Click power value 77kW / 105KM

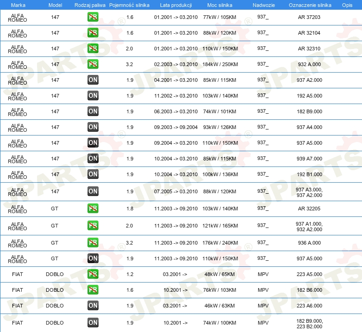click(x=219, y=17)
